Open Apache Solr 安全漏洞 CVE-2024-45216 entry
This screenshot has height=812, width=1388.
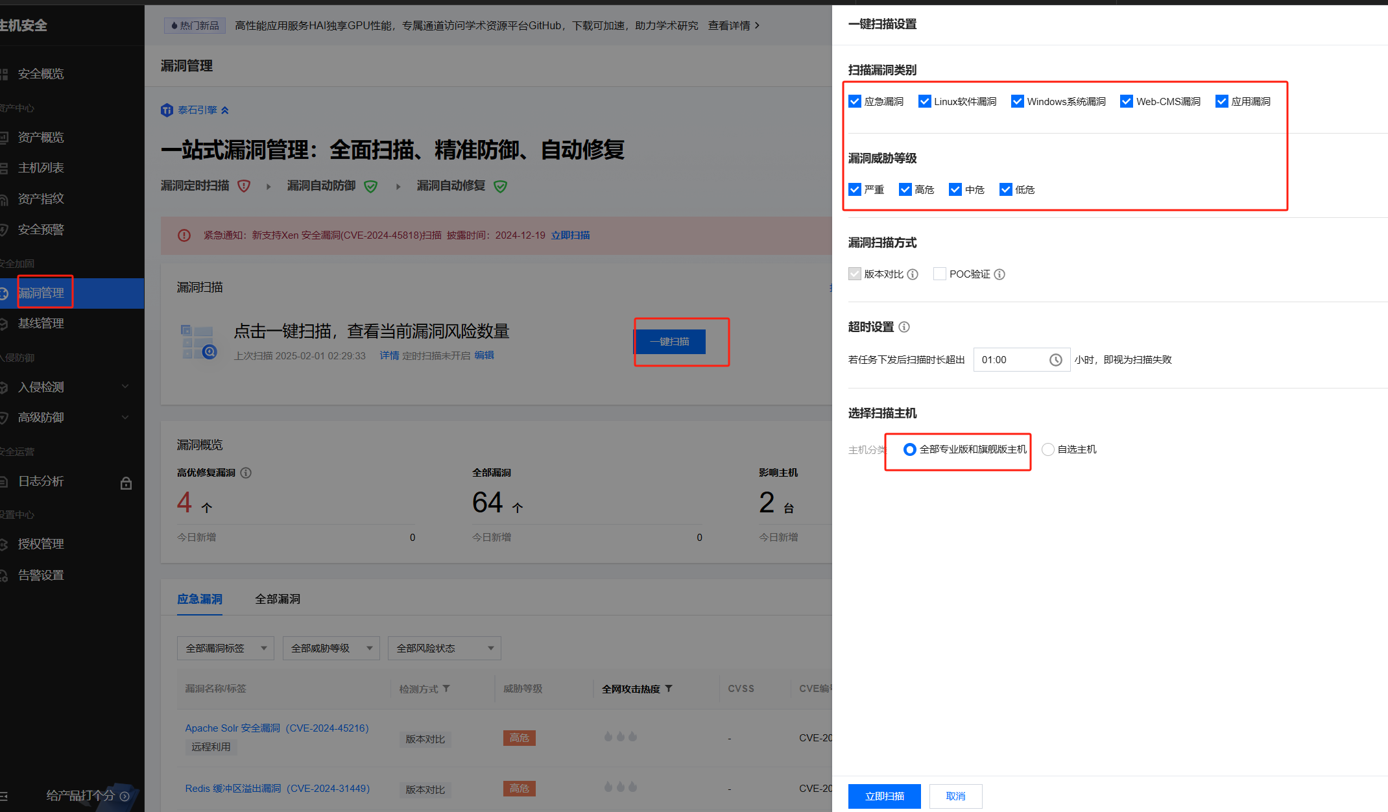[277, 728]
